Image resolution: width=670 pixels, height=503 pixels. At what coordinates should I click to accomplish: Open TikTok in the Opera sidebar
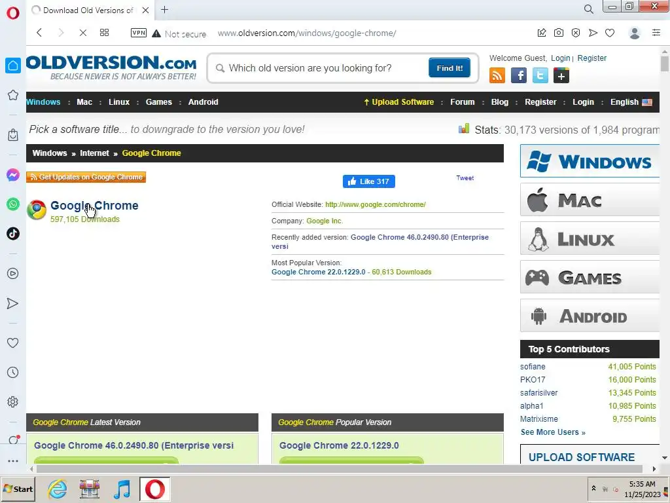click(13, 234)
